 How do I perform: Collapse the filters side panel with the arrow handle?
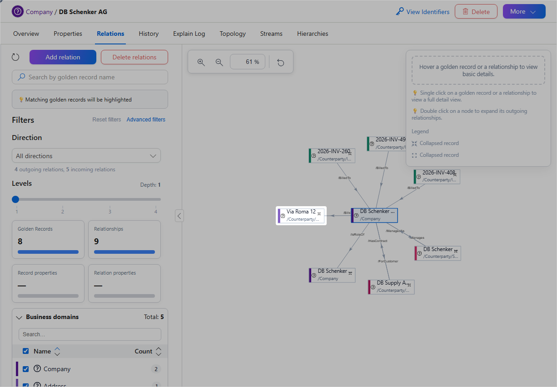179,216
